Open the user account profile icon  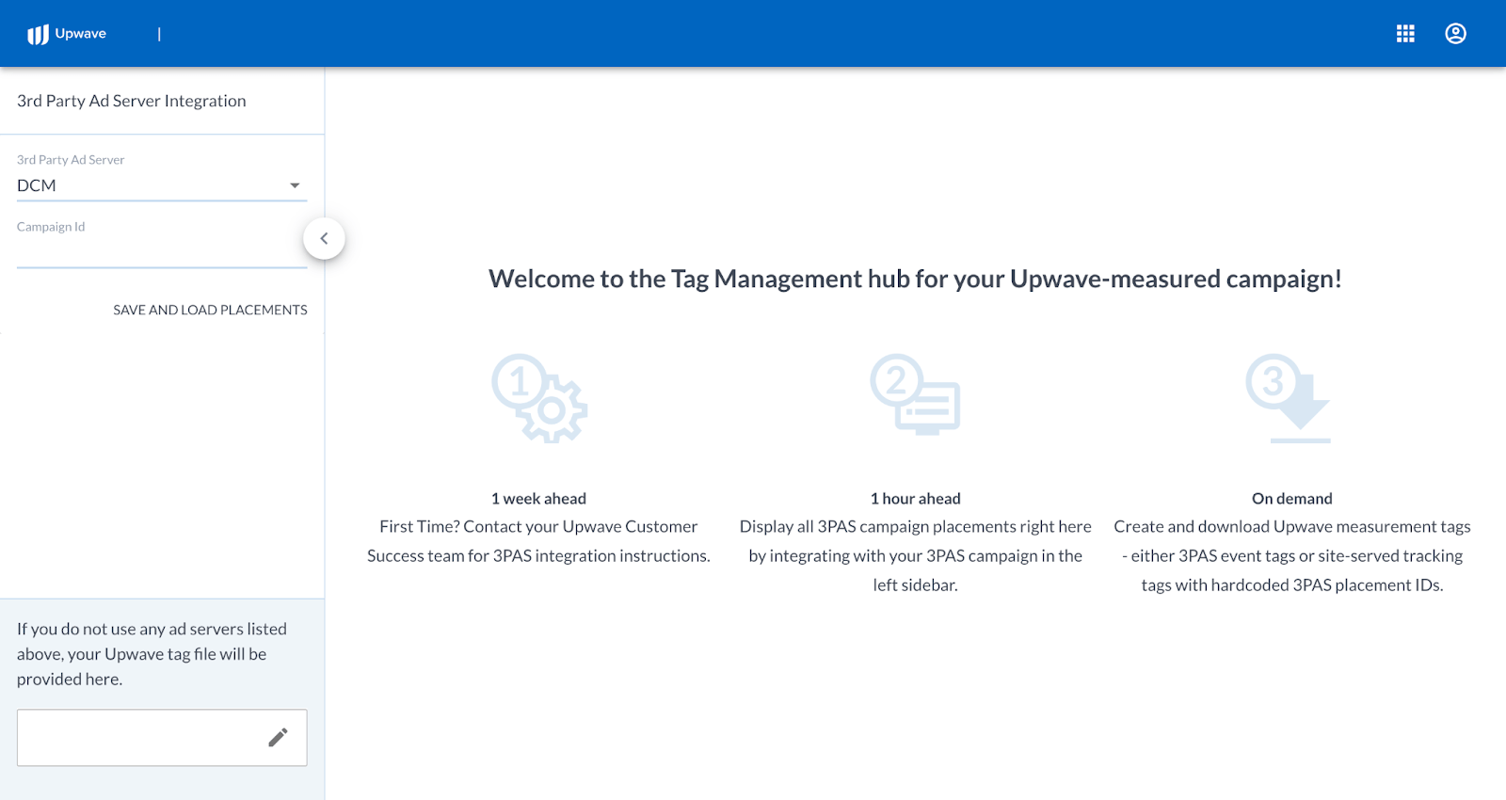[1455, 34]
